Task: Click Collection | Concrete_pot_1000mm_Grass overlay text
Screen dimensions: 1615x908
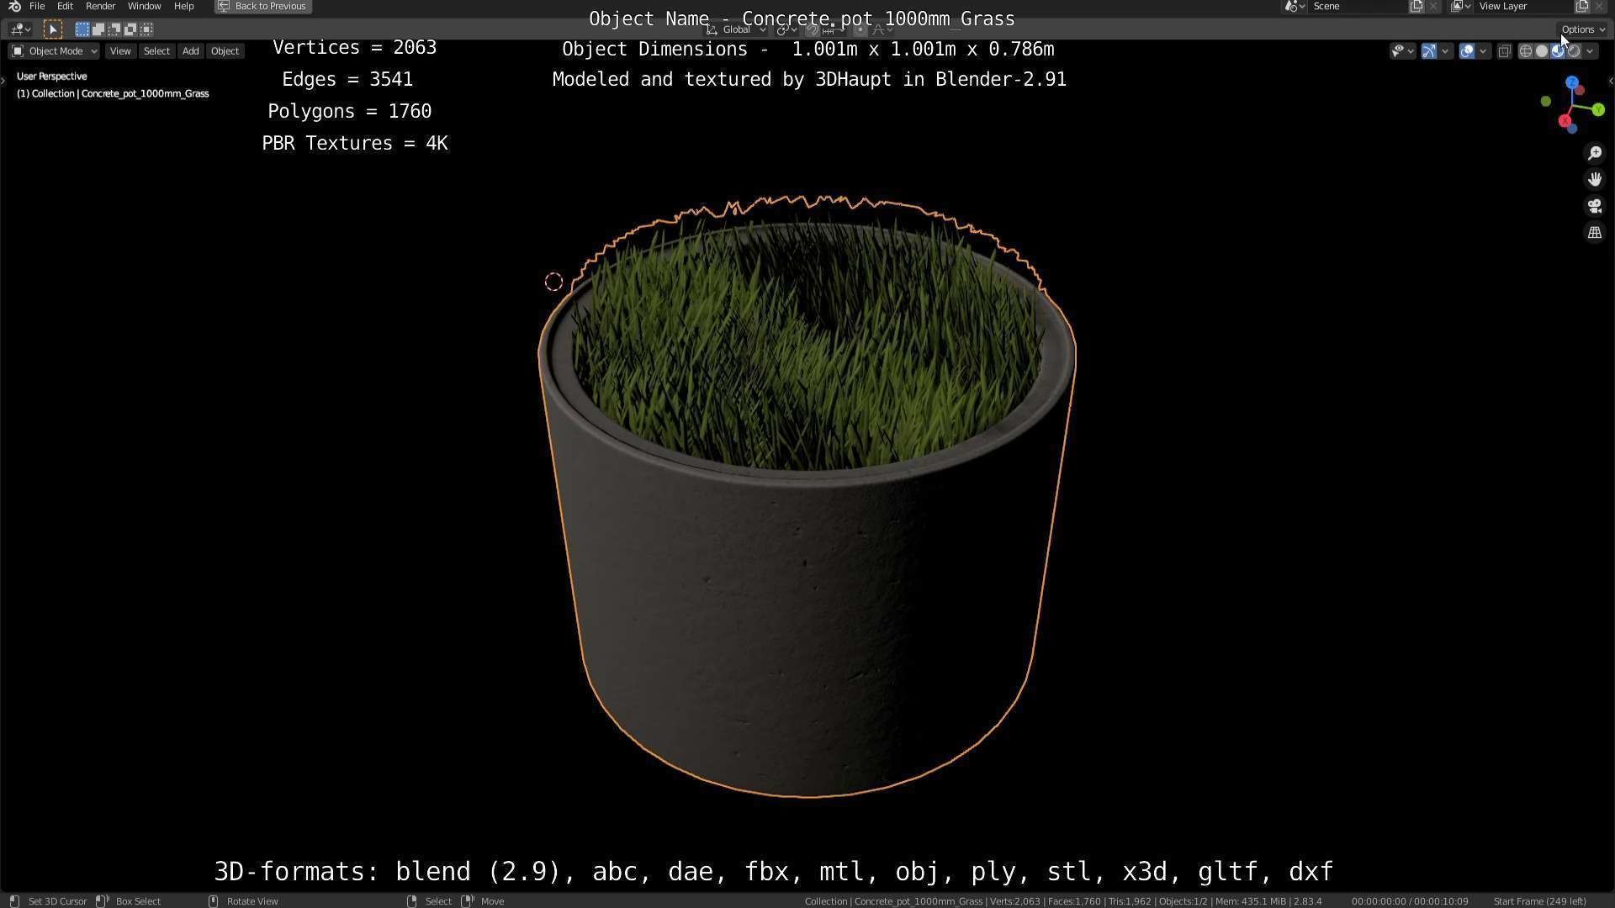Action: coord(113,93)
